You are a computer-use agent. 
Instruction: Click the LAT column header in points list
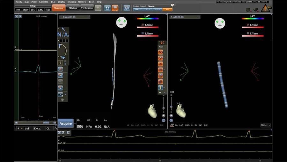click(27, 128)
